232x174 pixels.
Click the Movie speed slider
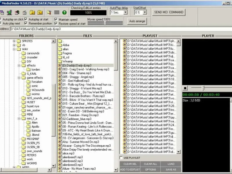pyautogui.click(x=105, y=23)
